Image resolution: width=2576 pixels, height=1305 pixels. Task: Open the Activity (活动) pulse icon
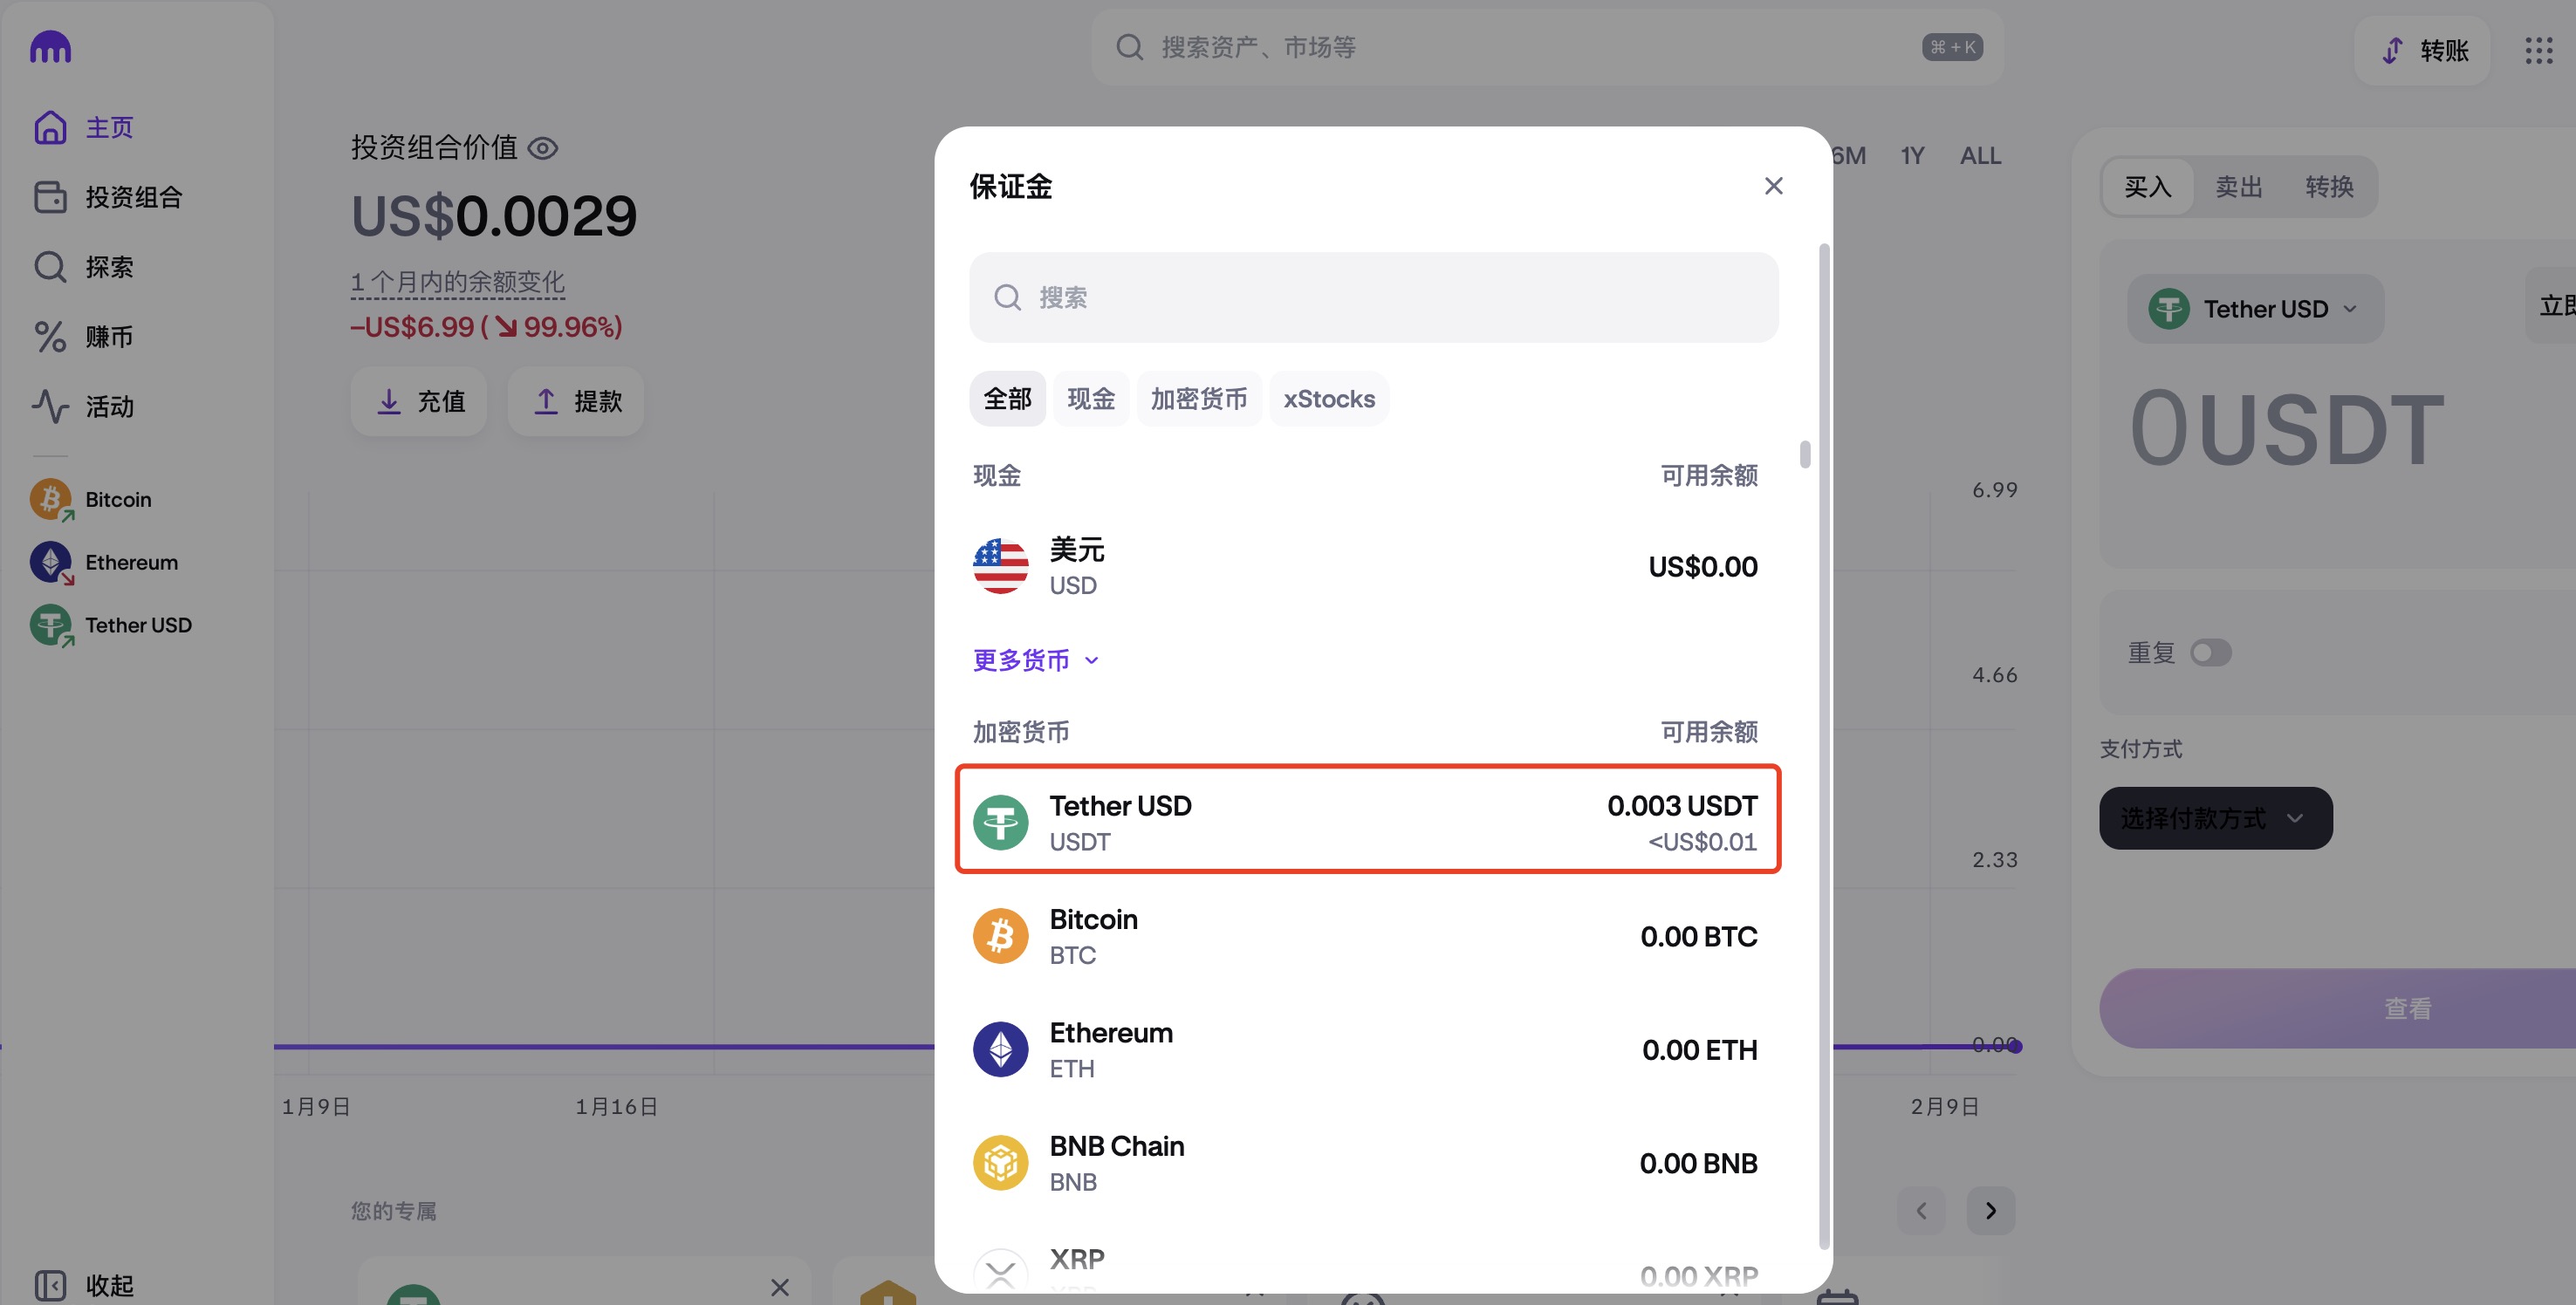(x=50, y=406)
